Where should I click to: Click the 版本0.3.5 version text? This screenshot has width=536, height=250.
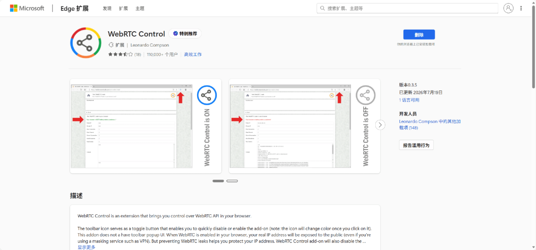(409, 85)
